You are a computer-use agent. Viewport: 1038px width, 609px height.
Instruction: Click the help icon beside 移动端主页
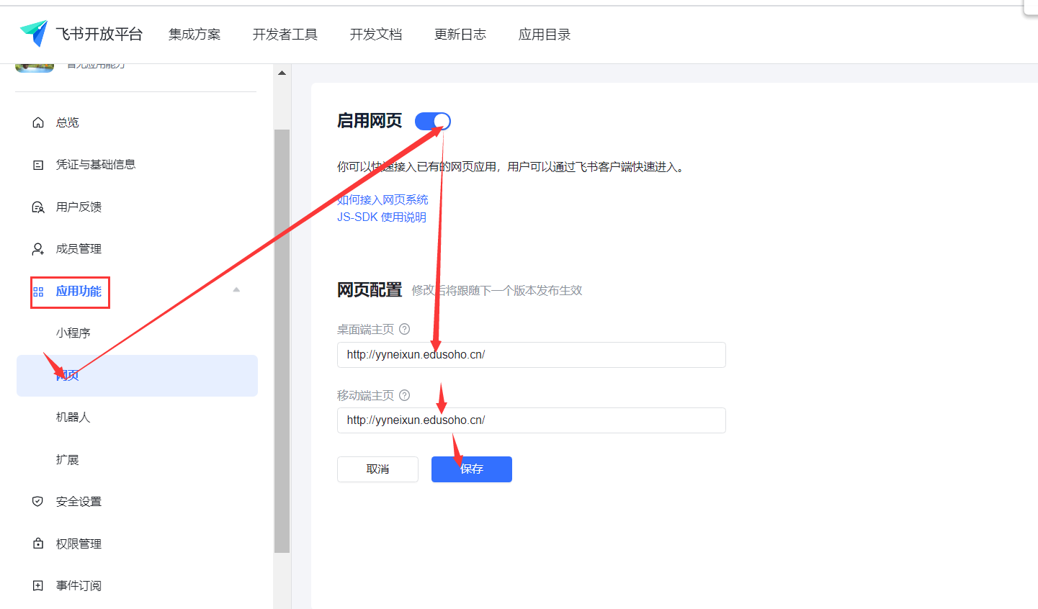[405, 395]
